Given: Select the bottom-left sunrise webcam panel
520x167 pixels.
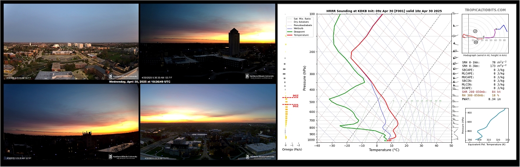Looking at the screenshot, I should [x=71, y=121].
